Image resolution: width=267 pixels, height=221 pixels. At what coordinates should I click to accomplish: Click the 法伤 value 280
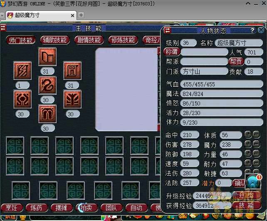coord(190,173)
